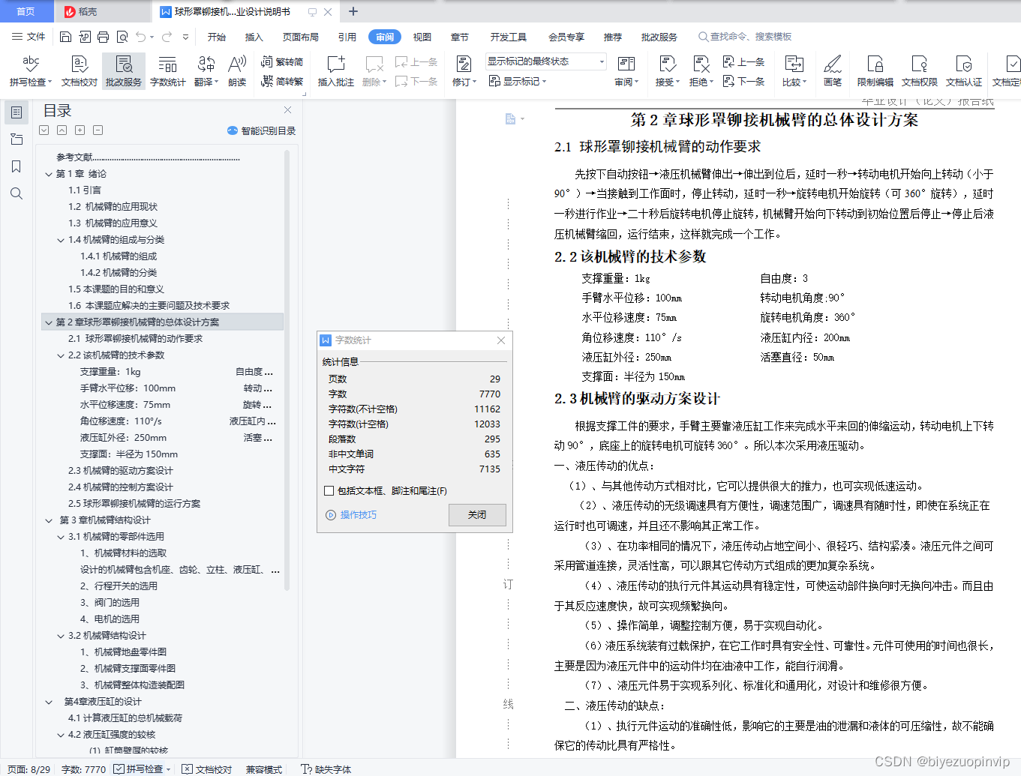Open a new tab with plus button

[353, 11]
